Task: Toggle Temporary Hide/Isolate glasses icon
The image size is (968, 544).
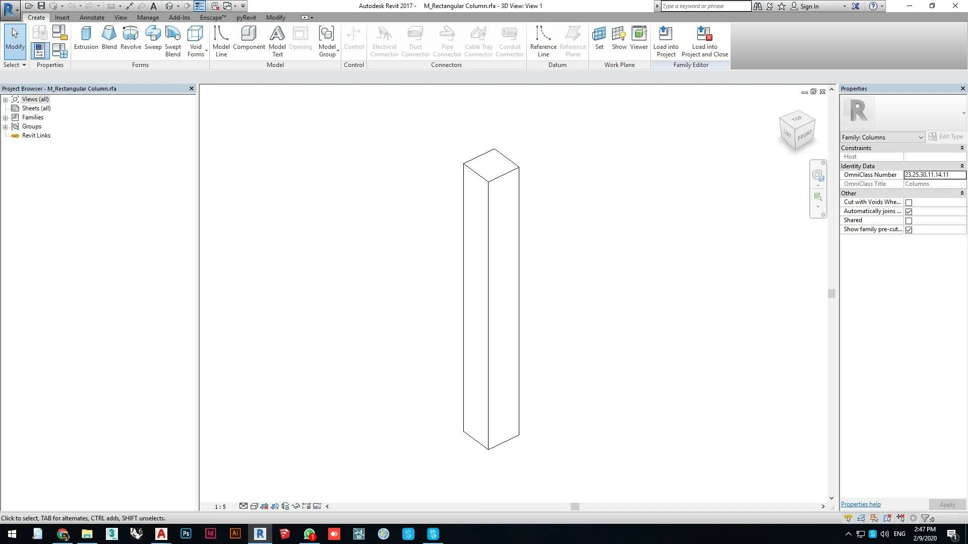Action: click(x=296, y=506)
